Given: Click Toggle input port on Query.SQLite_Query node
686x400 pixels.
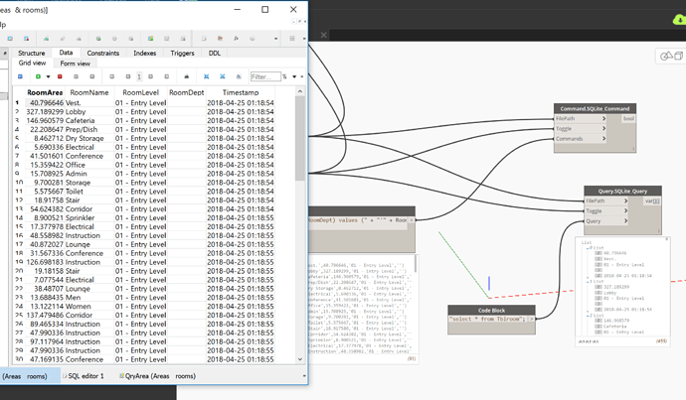Looking at the screenshot, I should pyautogui.click(x=606, y=210).
